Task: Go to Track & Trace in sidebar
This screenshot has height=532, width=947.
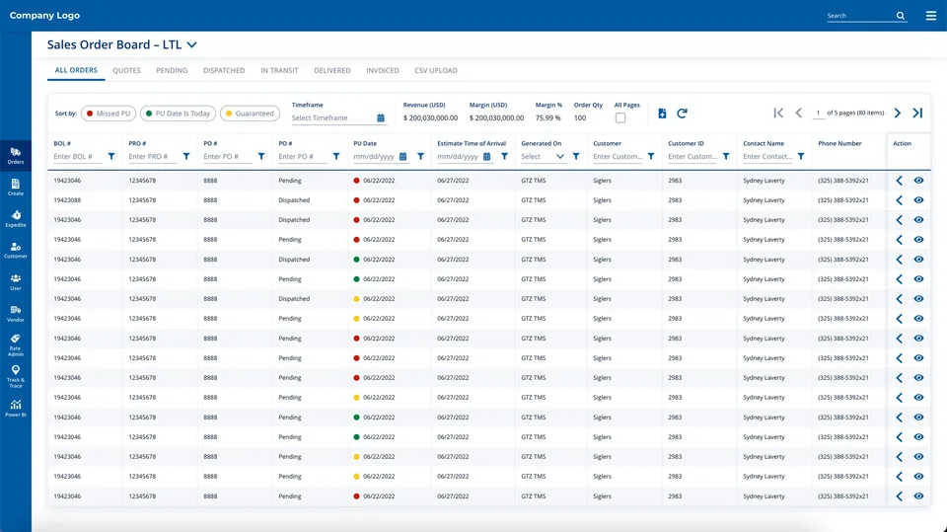Action: coord(16,376)
